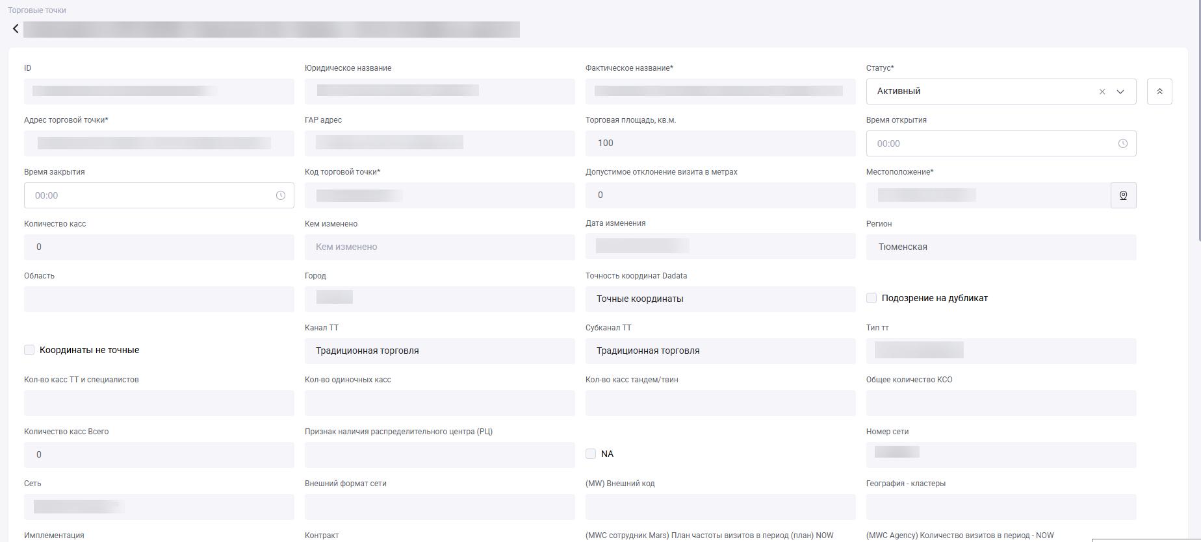The width and height of the screenshot is (1201, 542).
Task: Click clock icon in Время закрытия field
Action: (280, 195)
